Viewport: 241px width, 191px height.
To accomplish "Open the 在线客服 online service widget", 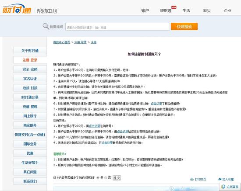I will tap(230, 187).
